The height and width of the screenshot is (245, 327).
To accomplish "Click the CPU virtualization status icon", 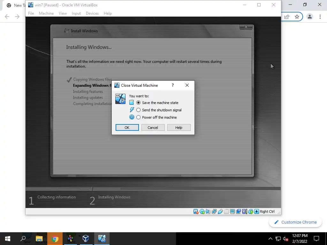I will click(244, 212).
